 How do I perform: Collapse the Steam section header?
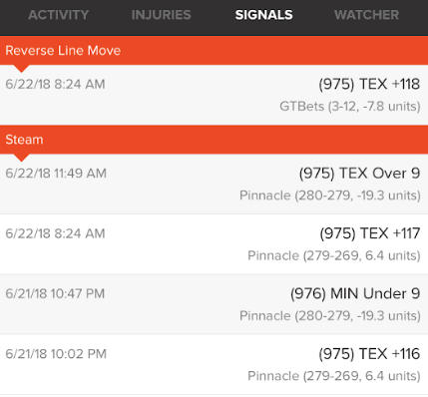(x=214, y=140)
